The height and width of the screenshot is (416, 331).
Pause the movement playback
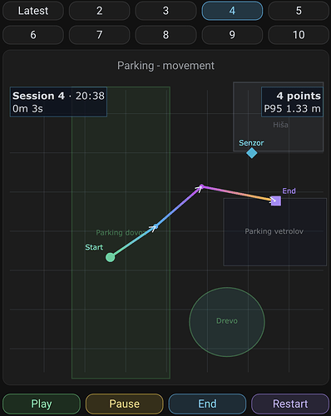[124, 404]
